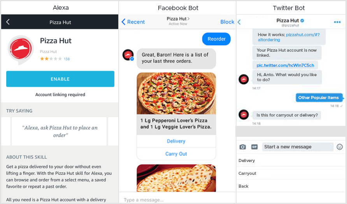347x204 pixels.
Task: Block the Pizza Hut Facebook bot
Action: 227,22
